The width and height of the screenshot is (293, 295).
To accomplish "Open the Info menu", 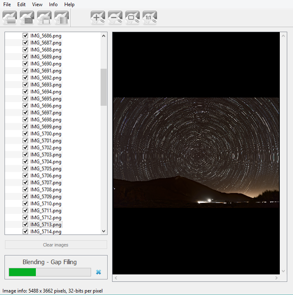I will coord(53,5).
